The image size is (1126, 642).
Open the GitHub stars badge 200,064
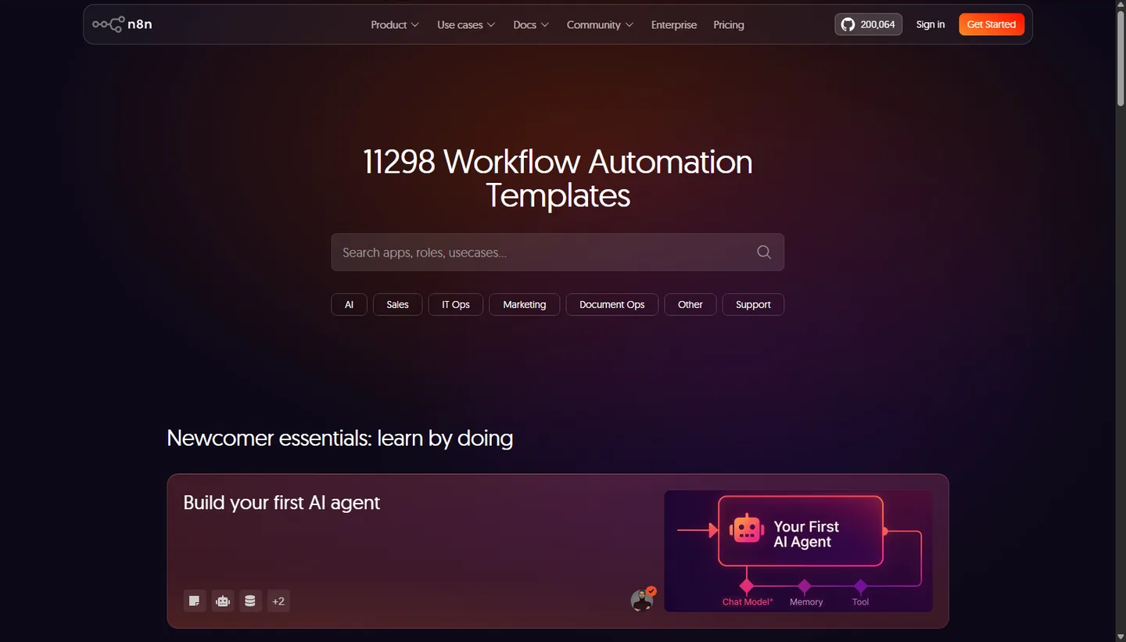868,24
